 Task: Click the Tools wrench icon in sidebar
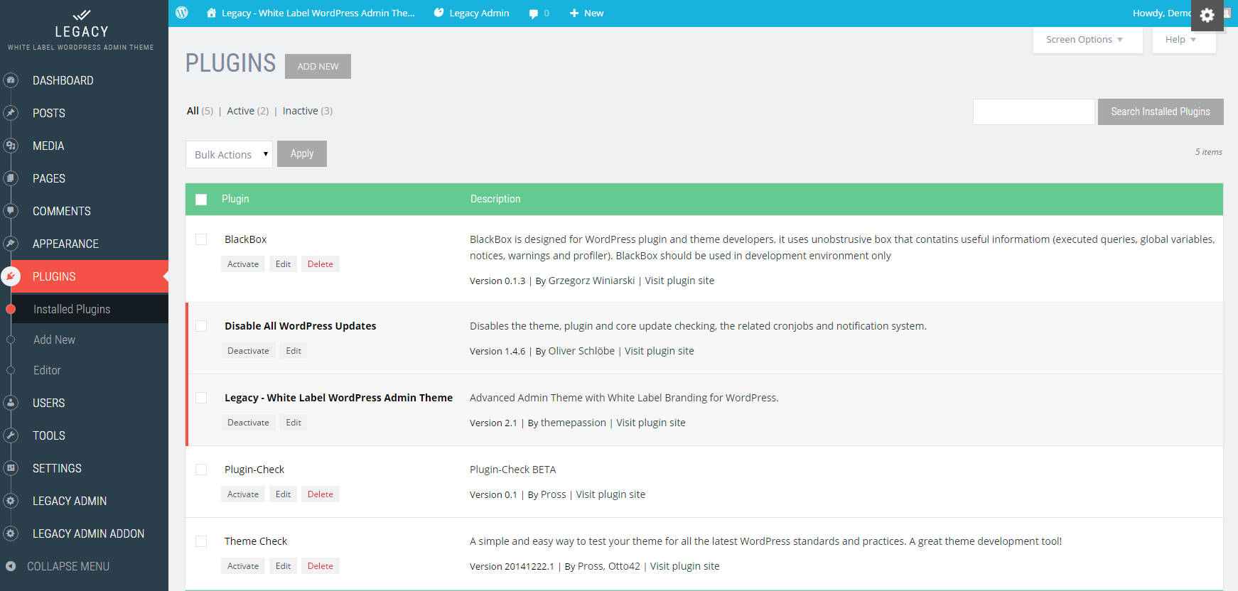[11, 435]
